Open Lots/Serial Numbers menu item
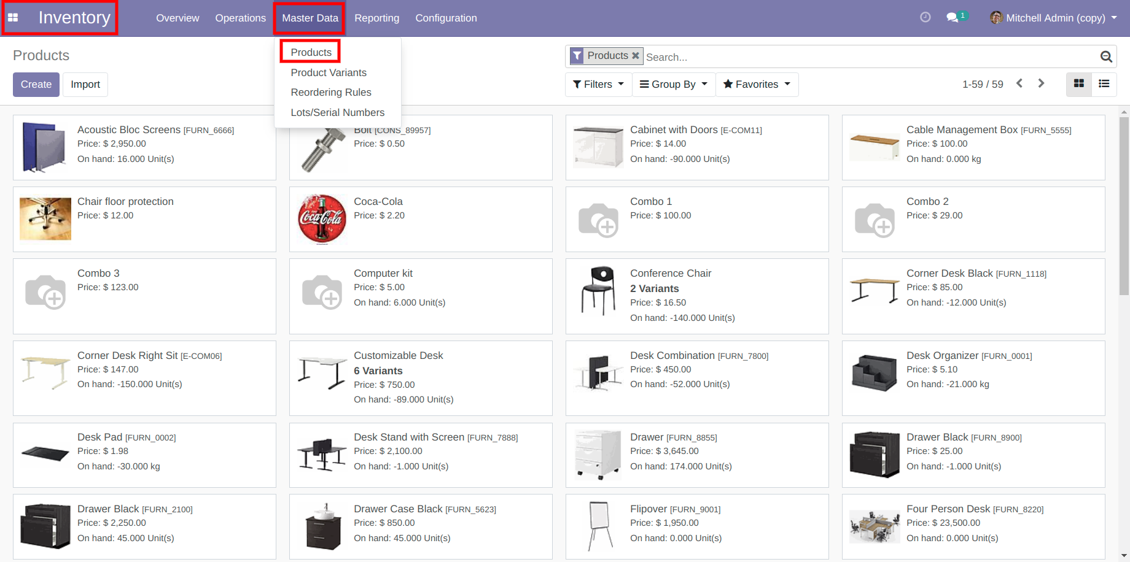The image size is (1130, 562). point(337,113)
